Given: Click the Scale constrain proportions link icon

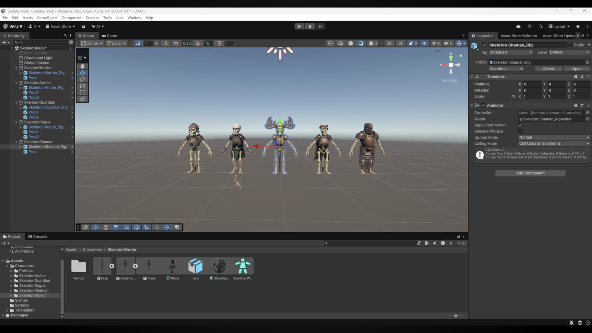Looking at the screenshot, I should (513, 97).
